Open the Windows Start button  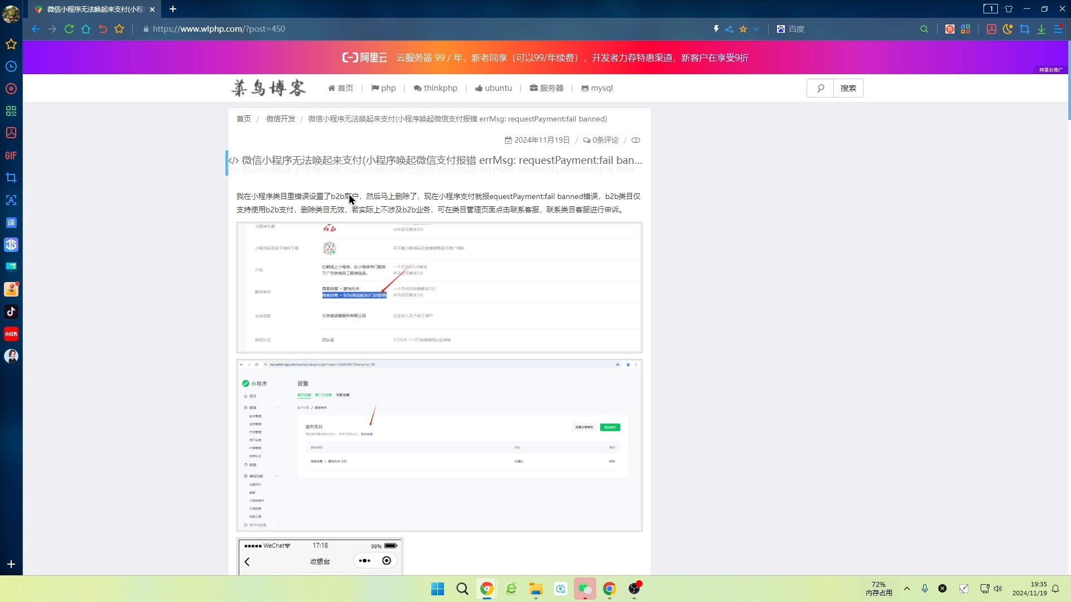[x=438, y=589]
